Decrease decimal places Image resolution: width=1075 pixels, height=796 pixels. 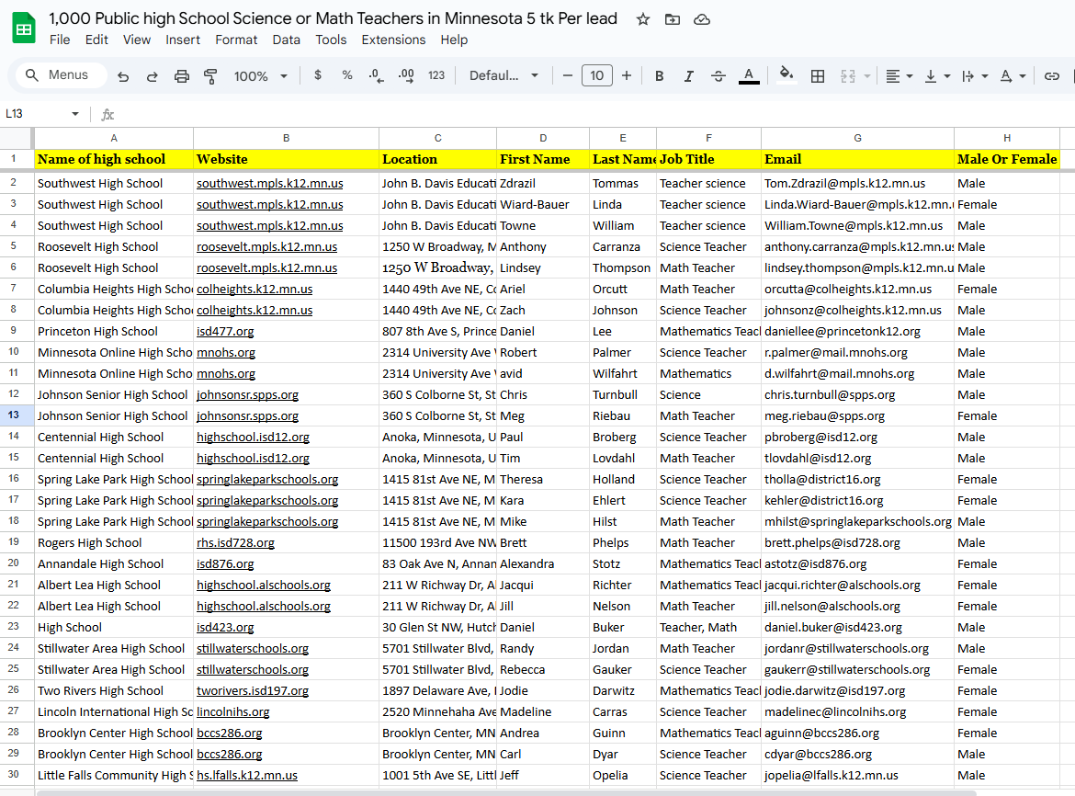[376, 75]
